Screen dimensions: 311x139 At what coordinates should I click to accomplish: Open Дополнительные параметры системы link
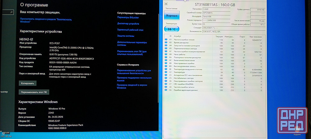coord(132,44)
